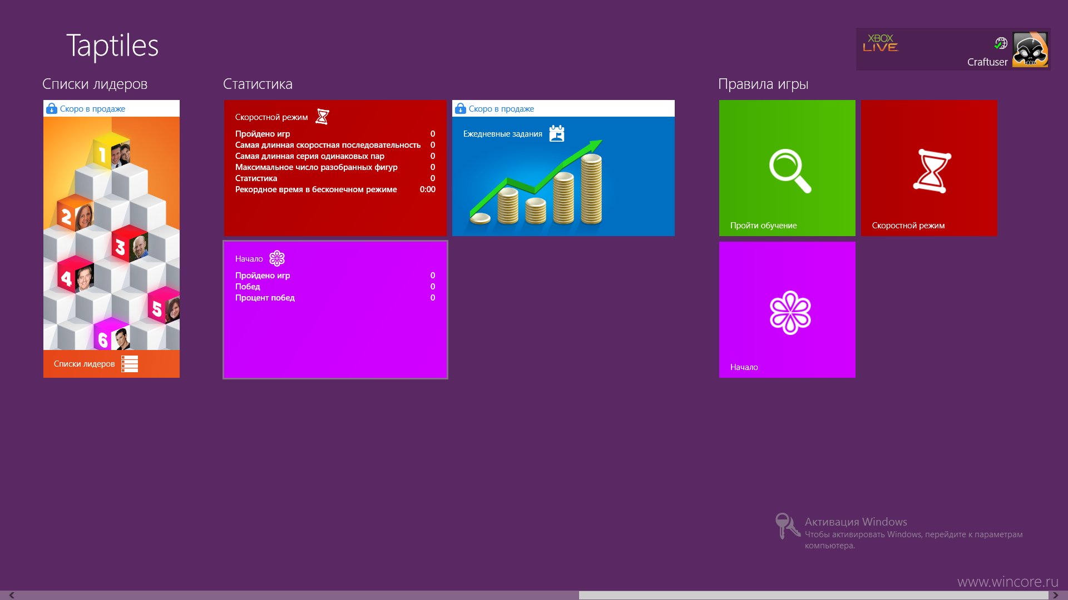
Task: Click the coins chart image in the daily tasks tile
Action: 537,183
